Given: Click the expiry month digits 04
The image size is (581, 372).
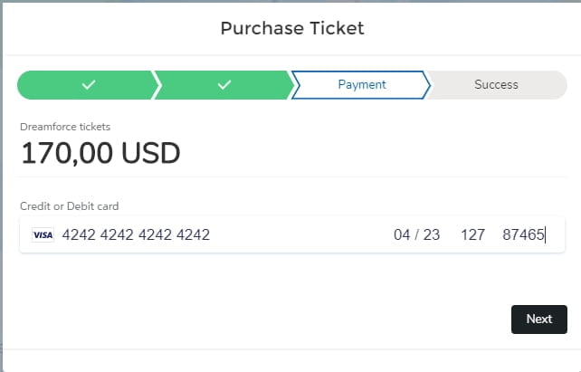Looking at the screenshot, I should click(402, 235).
